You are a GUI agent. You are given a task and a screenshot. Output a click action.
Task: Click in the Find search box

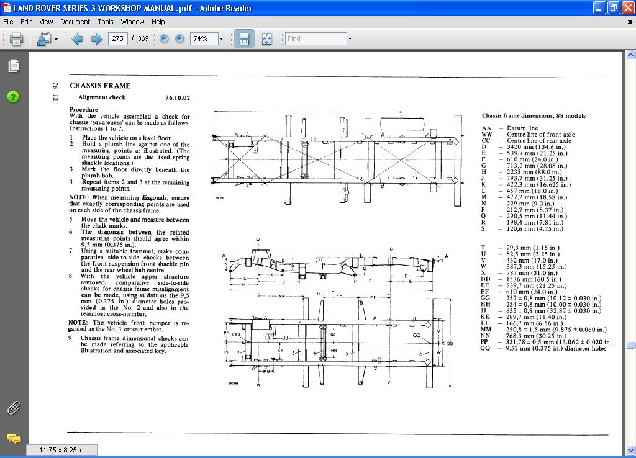(316, 38)
